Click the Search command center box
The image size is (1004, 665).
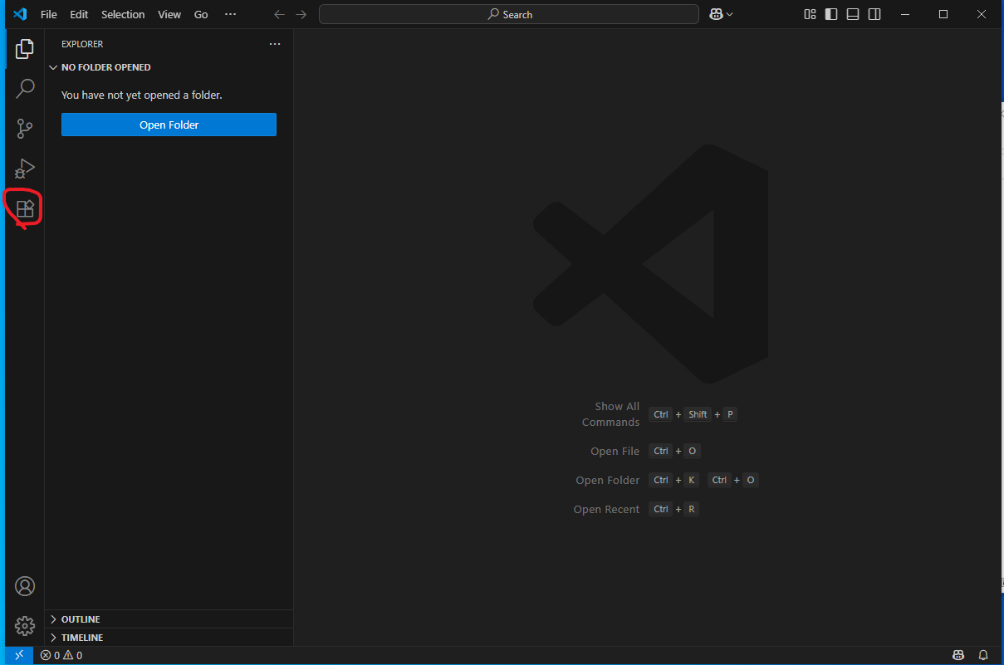pyautogui.click(x=509, y=14)
